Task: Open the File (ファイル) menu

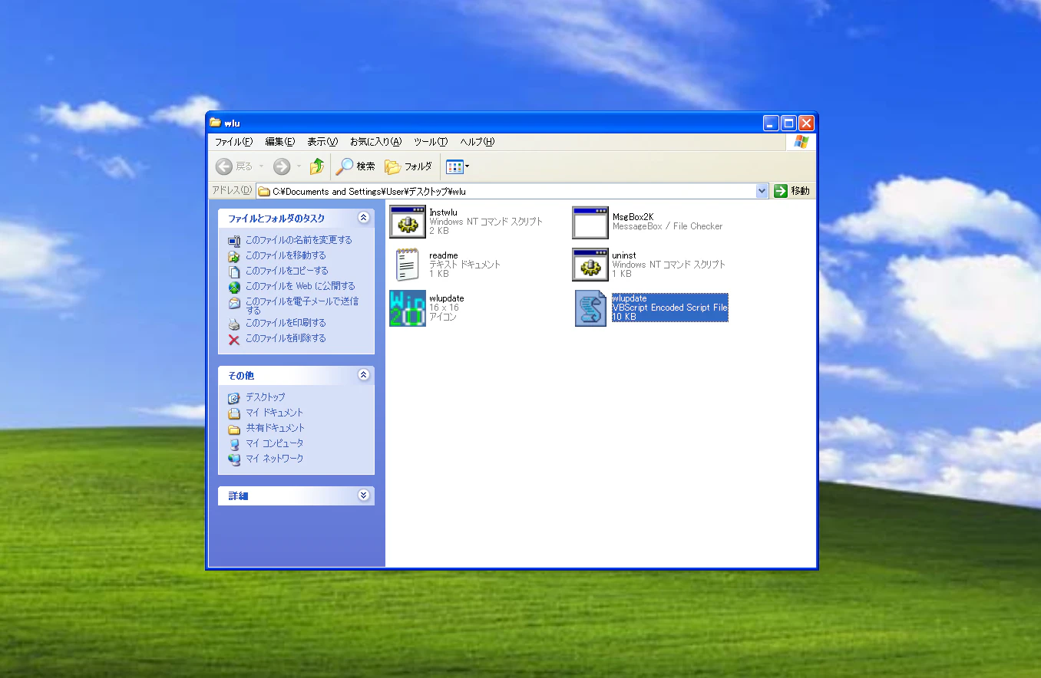Action: 233,142
